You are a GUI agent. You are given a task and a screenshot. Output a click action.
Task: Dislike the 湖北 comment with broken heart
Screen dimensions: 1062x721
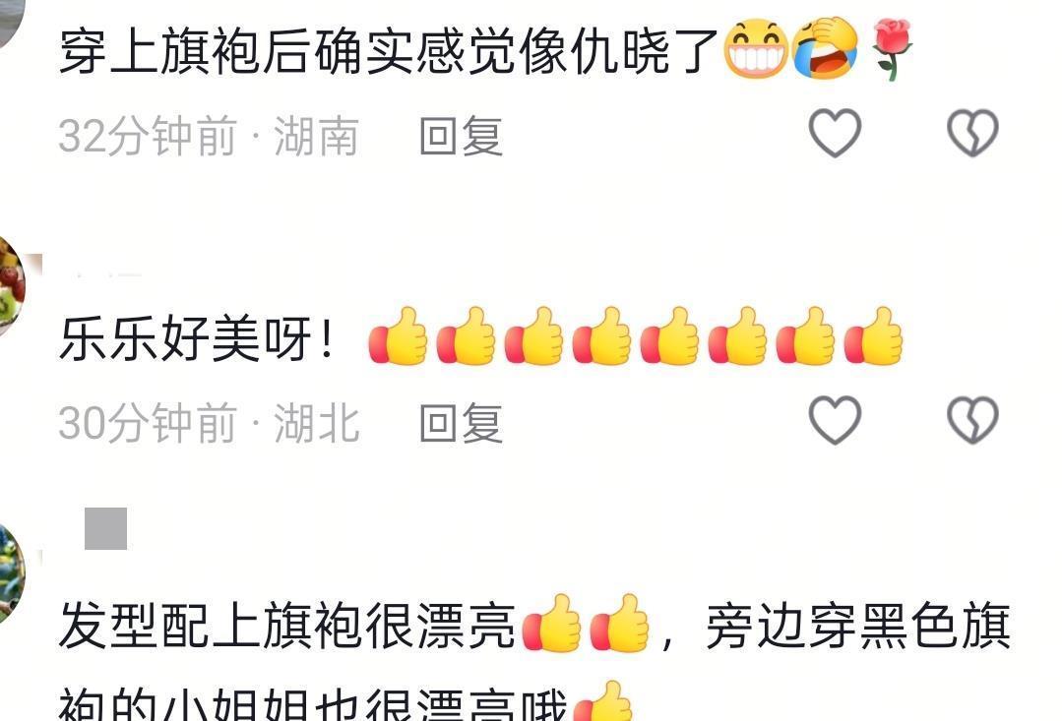(x=972, y=420)
